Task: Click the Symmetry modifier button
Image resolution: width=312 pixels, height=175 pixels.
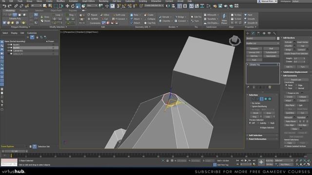Action: (254, 49)
